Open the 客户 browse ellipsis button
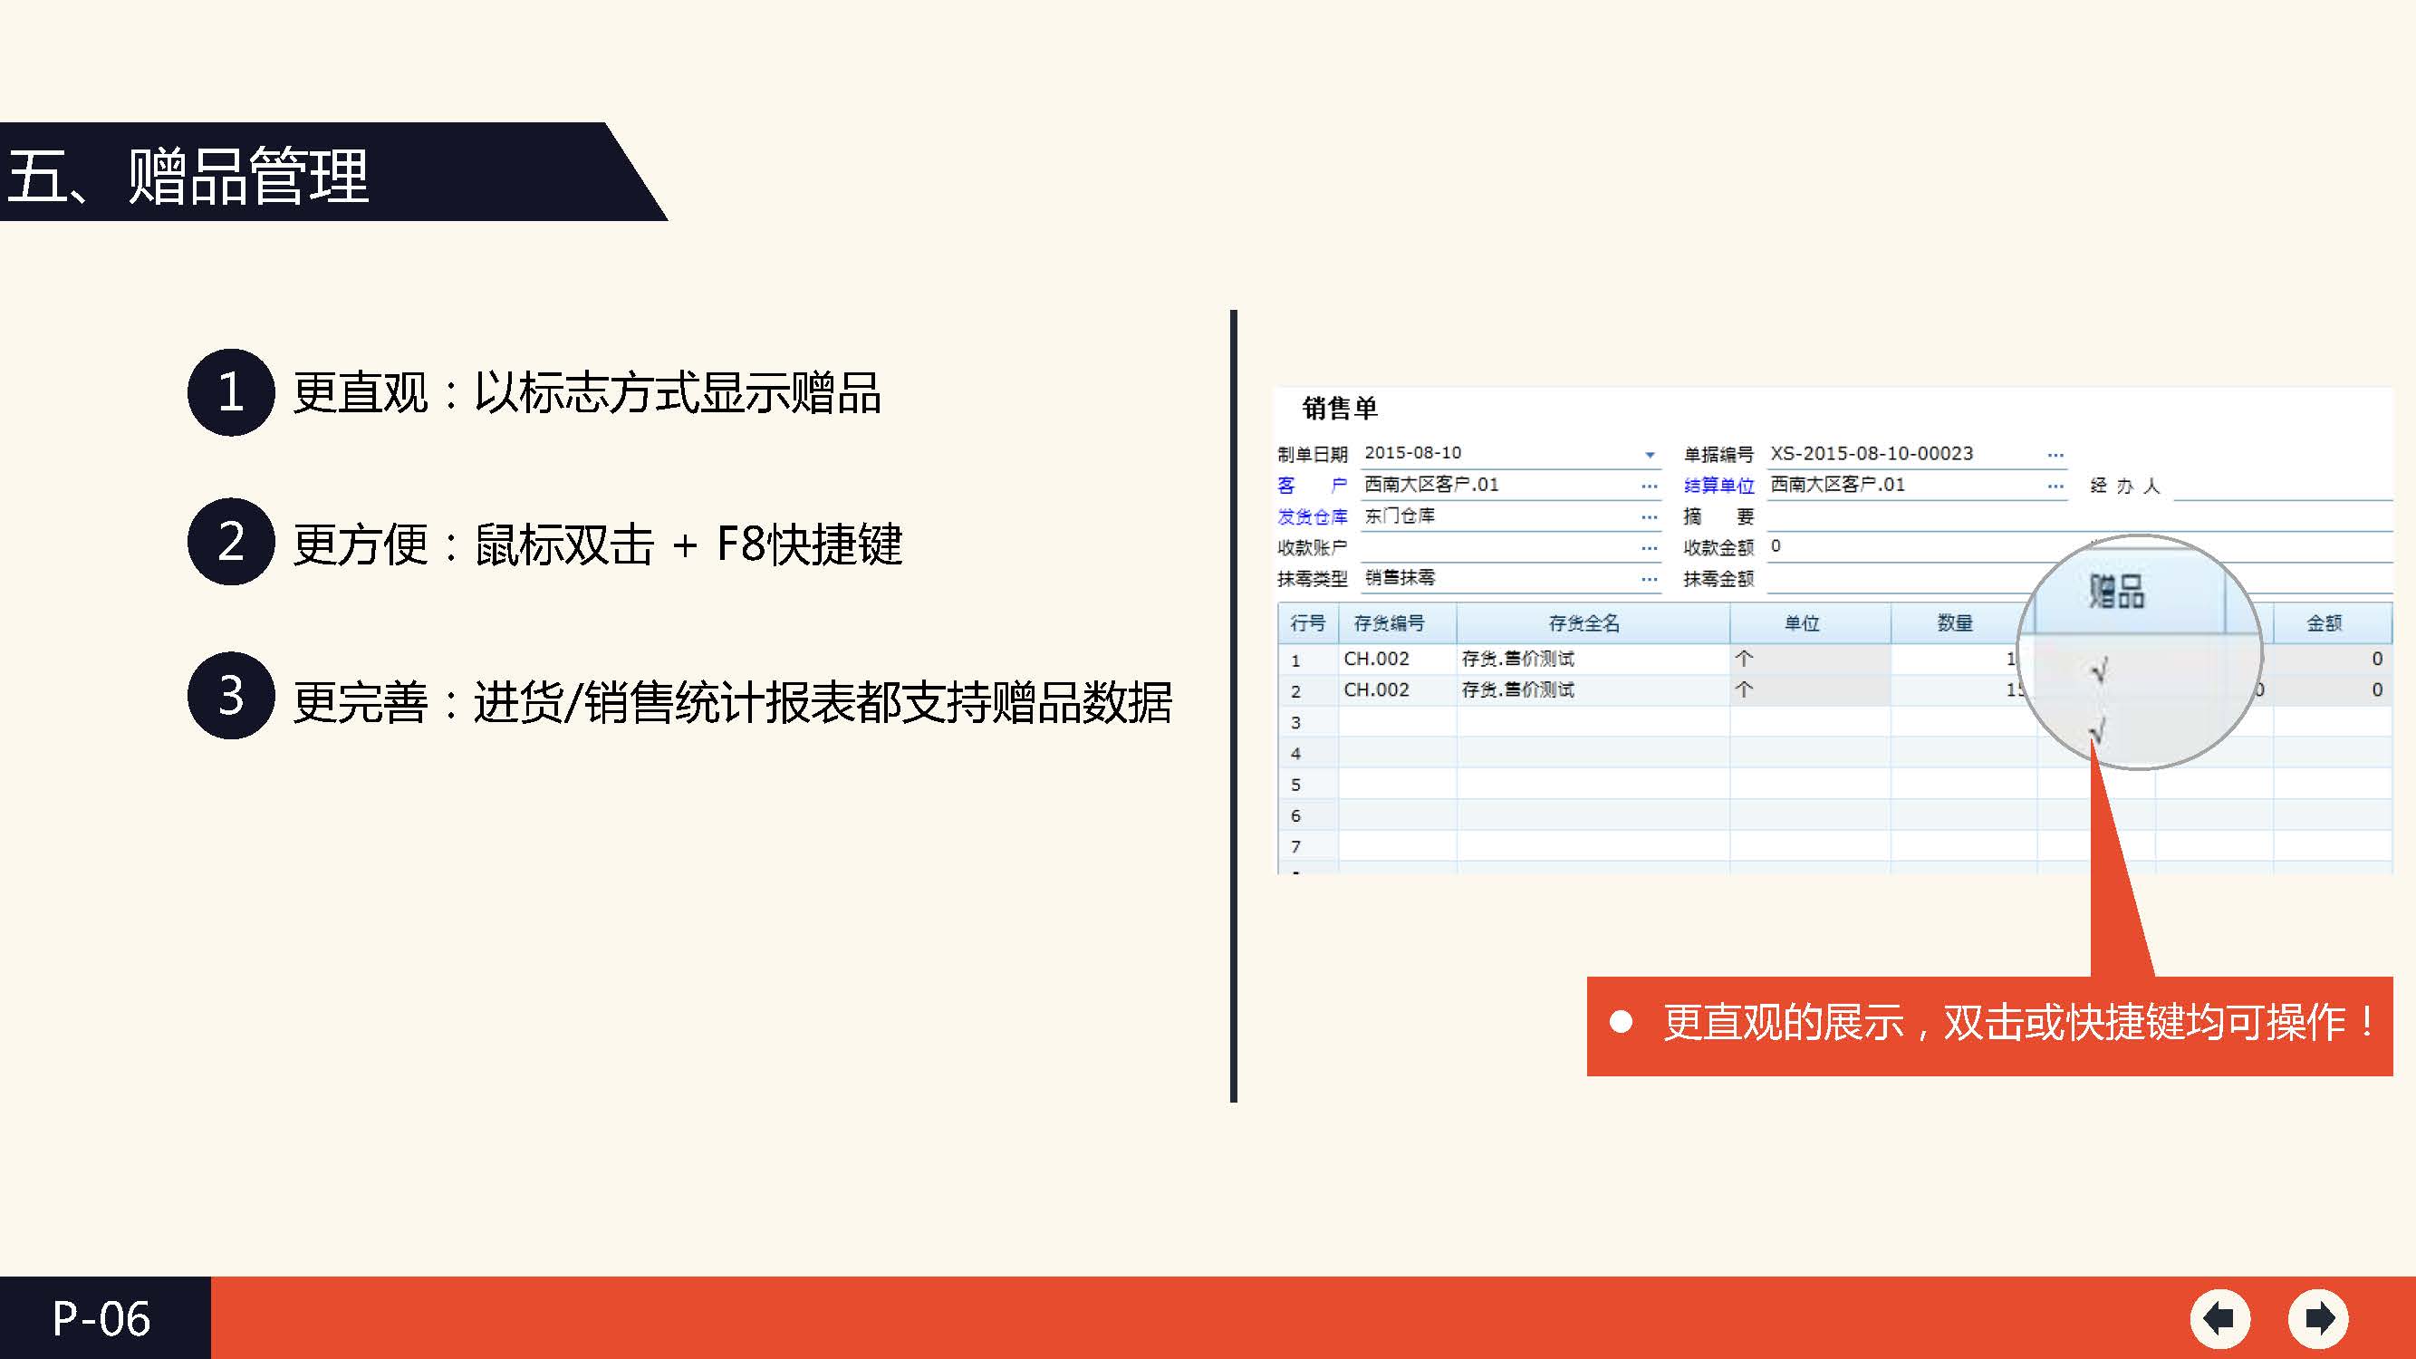The width and height of the screenshot is (2416, 1359). tap(1649, 486)
